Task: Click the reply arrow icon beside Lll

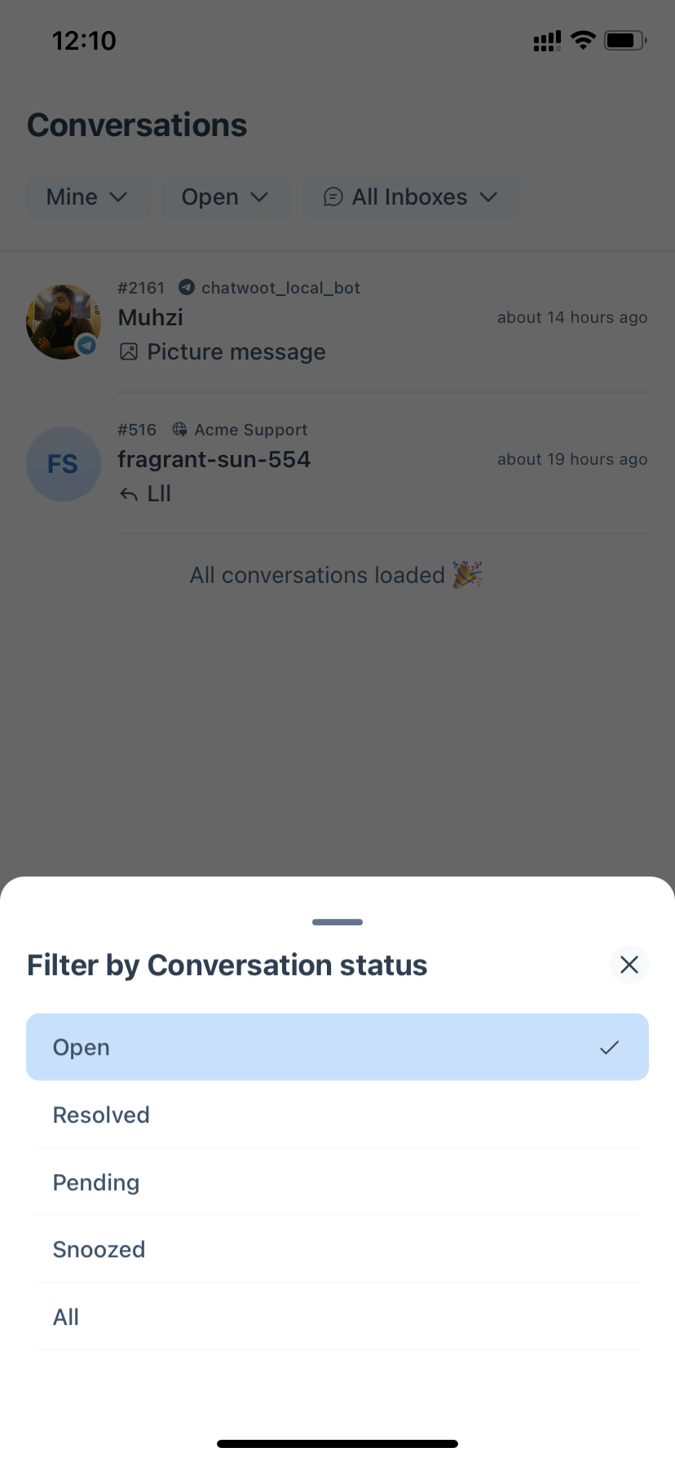Action: [x=128, y=493]
